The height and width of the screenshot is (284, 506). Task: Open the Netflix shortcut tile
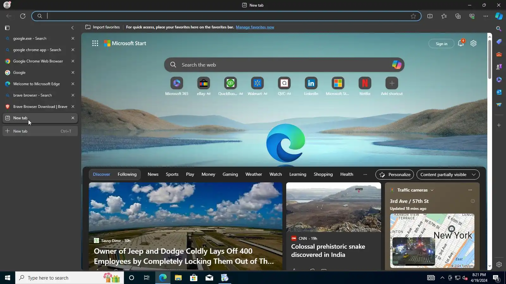pos(365,86)
